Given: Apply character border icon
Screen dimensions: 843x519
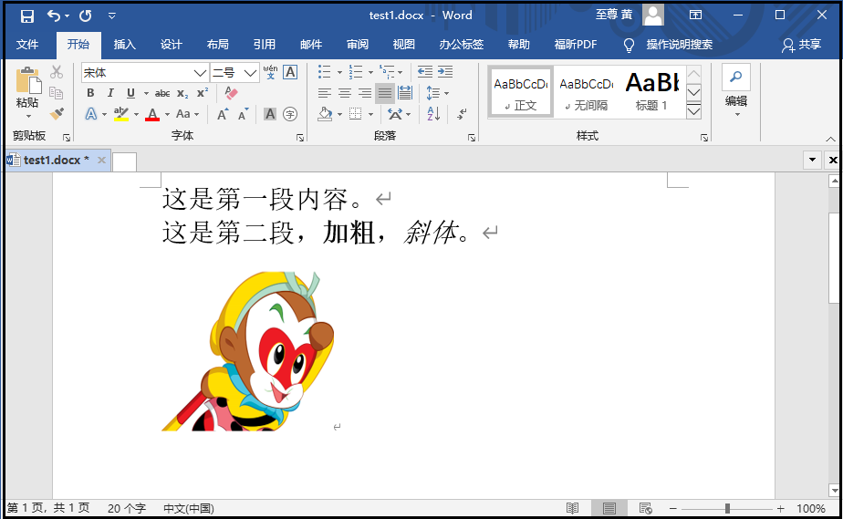Looking at the screenshot, I should 290,72.
